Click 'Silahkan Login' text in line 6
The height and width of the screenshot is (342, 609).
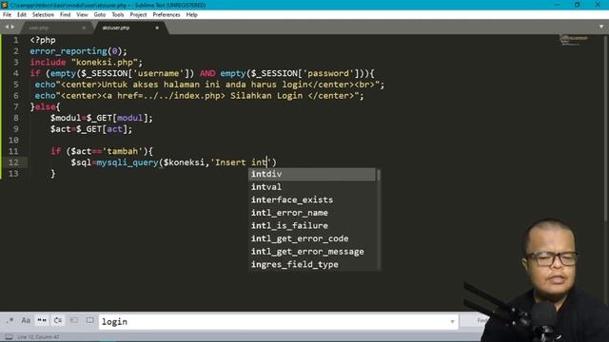266,96
